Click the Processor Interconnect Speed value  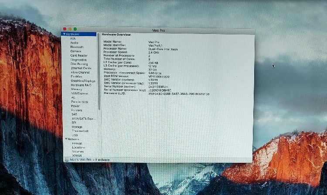coord(155,73)
